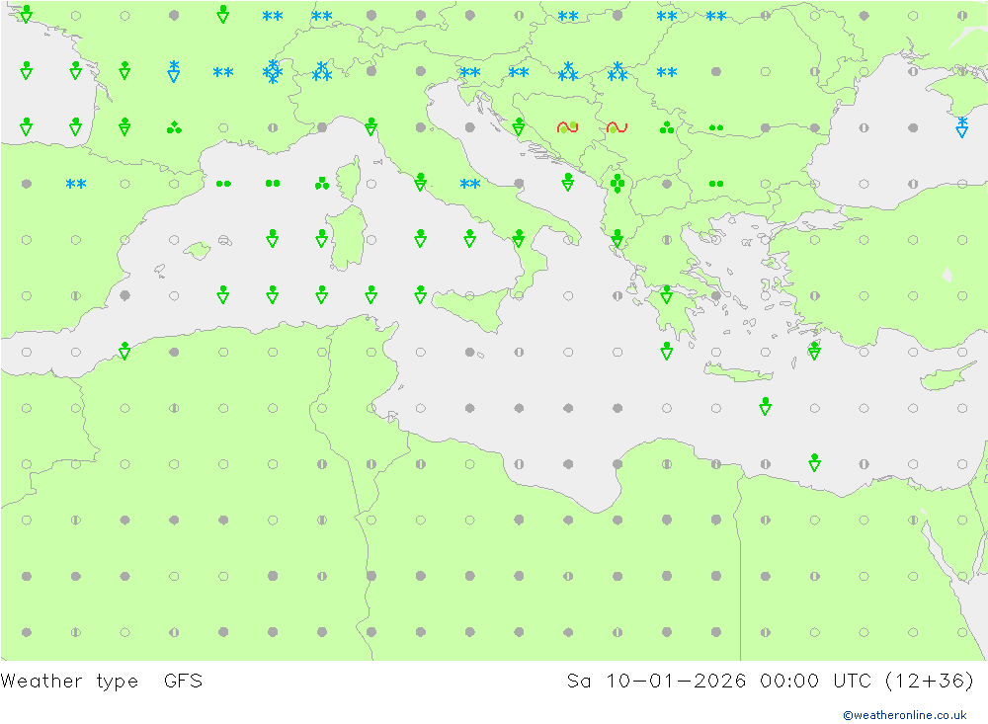Click the rain shower symbol on the Croatian coast
Image resolution: width=988 pixels, height=724 pixels.
click(519, 126)
